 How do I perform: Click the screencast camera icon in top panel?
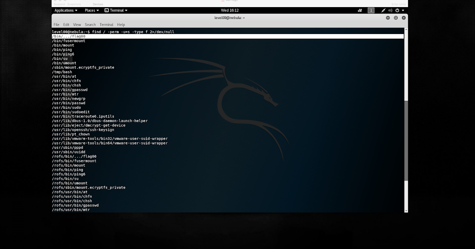[x=360, y=10]
